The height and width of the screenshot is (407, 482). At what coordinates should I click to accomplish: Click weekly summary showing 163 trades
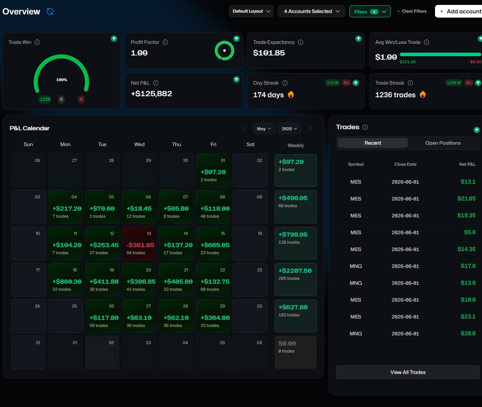click(296, 316)
